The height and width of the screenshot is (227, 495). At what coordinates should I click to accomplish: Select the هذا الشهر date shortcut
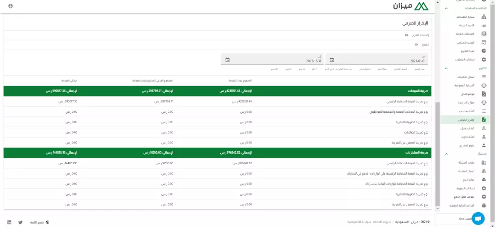420,69
